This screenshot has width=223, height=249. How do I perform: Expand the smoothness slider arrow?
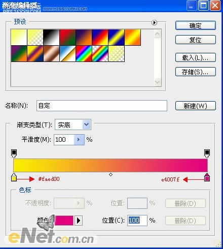(x=79, y=140)
